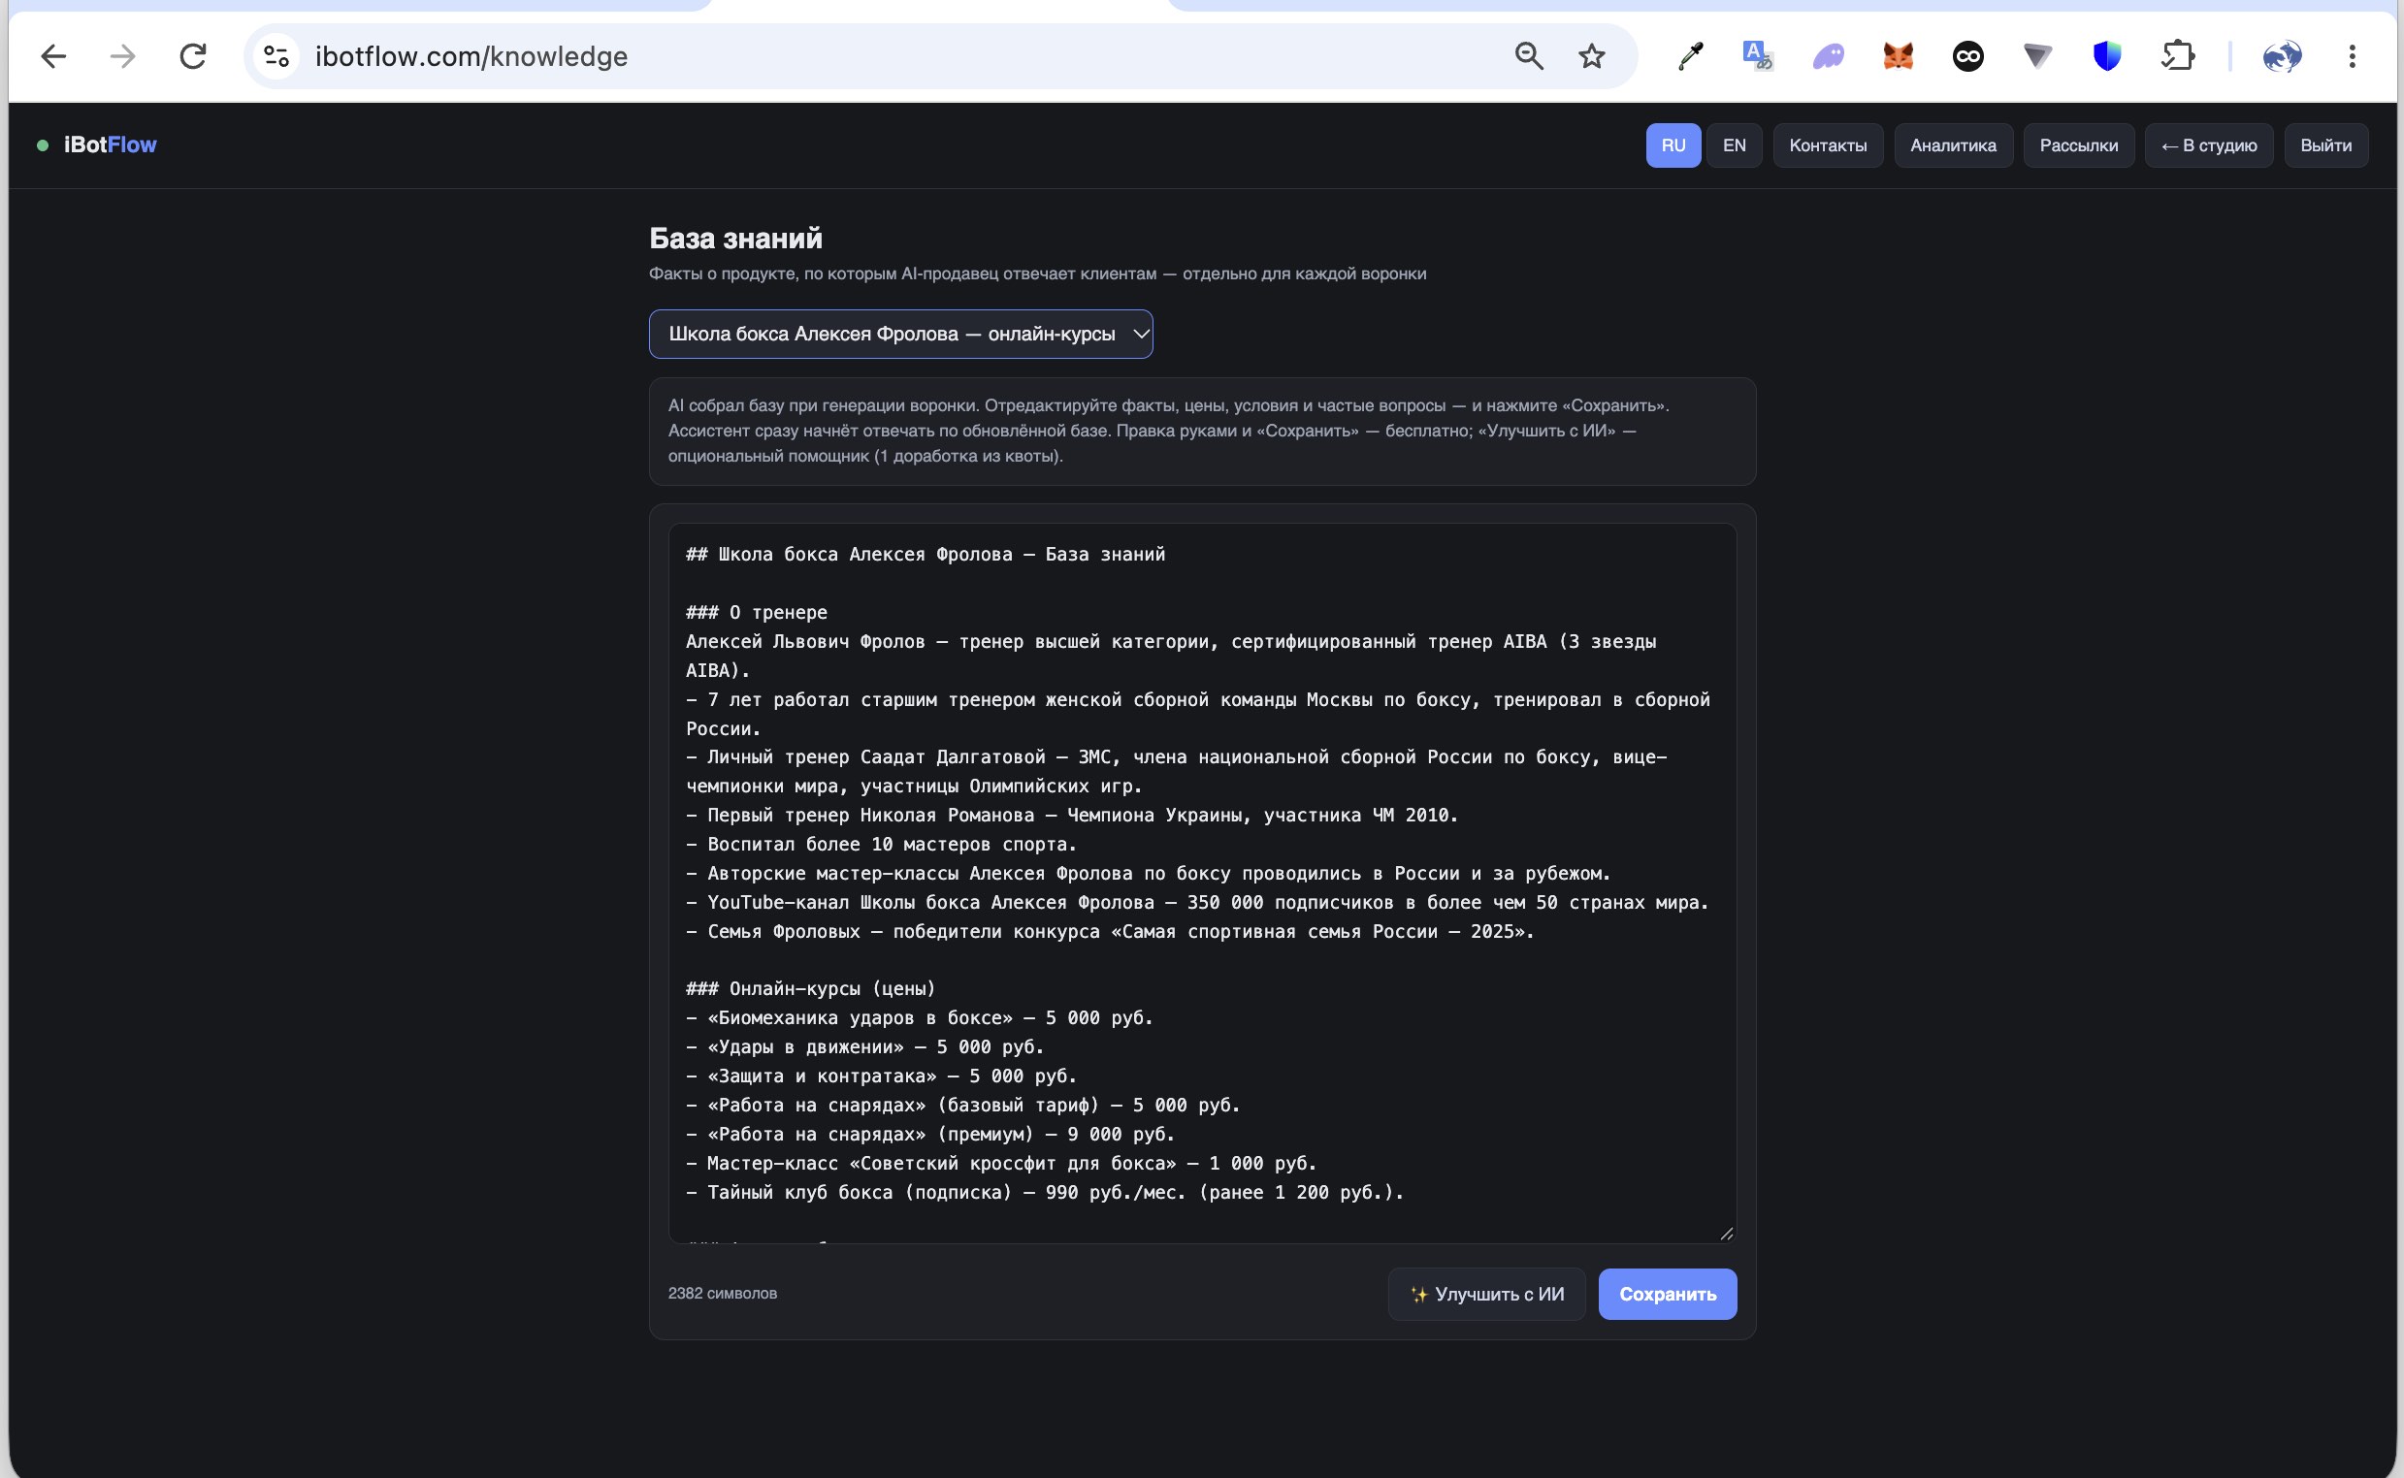This screenshot has height=1478, width=2404.
Task: Click the «2382 символов» counter
Action: point(723,1294)
